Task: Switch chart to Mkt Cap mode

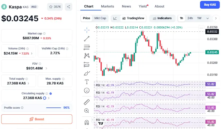Action: click(x=100, y=18)
